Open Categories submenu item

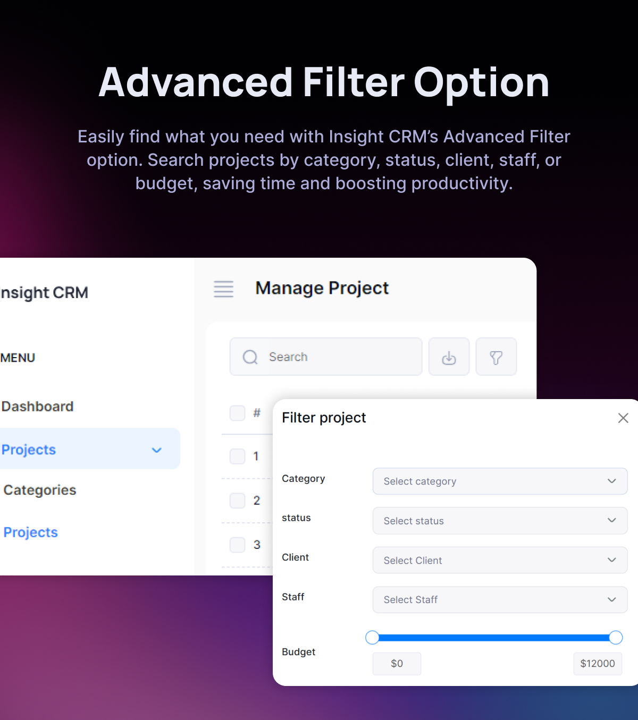pos(40,490)
